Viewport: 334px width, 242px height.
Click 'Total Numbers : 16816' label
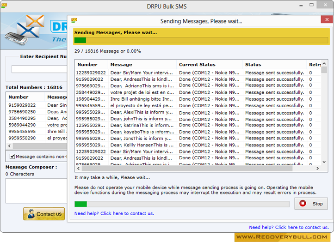pos(34,87)
